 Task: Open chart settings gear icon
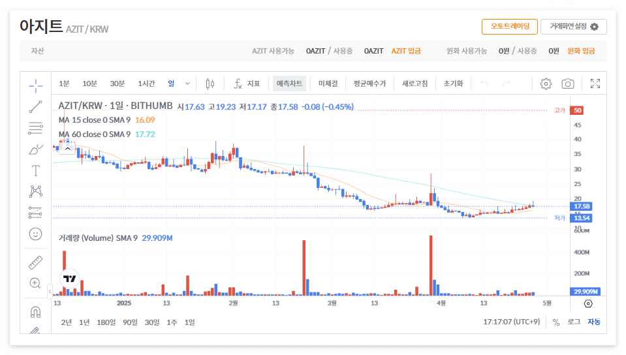pyautogui.click(x=546, y=84)
